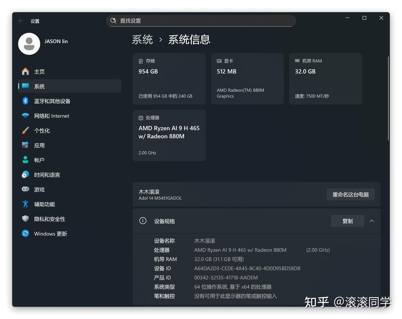Click the 没有可用于此显示器的笔或触控输入 text
Image resolution: width=402 pixels, height=319 pixels.
(x=236, y=296)
